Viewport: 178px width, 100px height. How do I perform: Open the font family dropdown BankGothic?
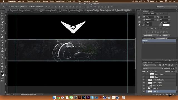(x=157, y=14)
